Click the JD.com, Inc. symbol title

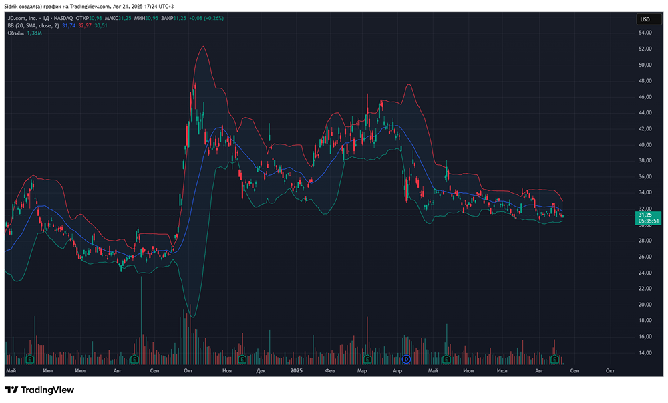click(27, 18)
